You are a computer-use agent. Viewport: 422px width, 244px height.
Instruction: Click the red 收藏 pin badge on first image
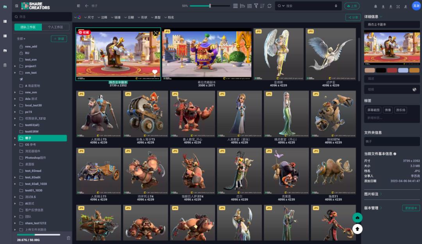point(84,32)
